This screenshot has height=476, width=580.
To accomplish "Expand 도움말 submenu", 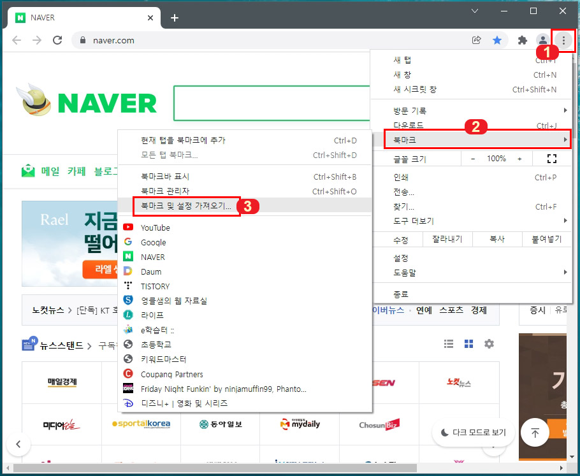I will click(x=472, y=272).
